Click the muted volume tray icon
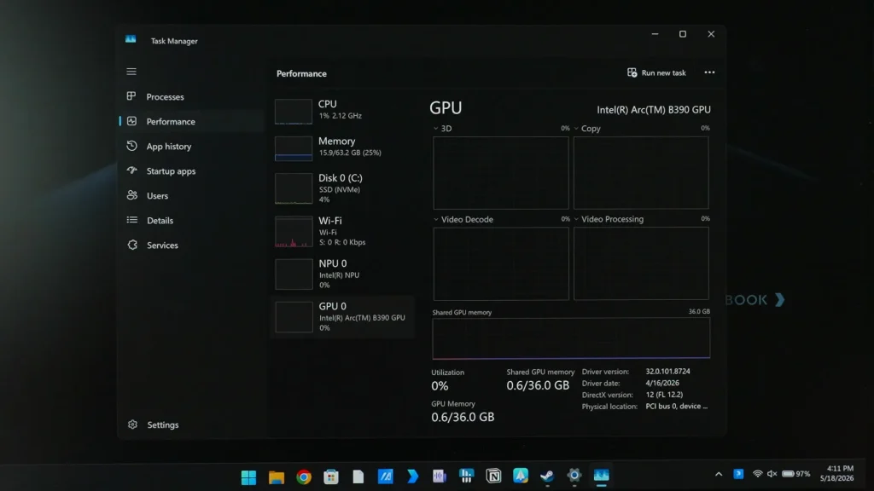The width and height of the screenshot is (874, 491). (772, 474)
